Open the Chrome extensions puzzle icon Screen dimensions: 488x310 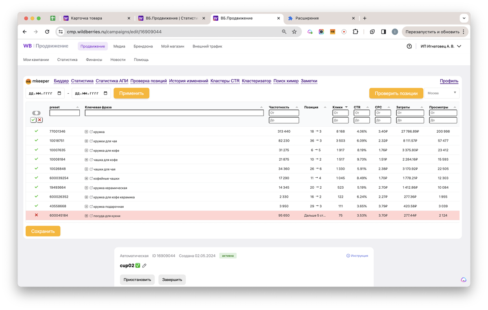(x=355, y=32)
